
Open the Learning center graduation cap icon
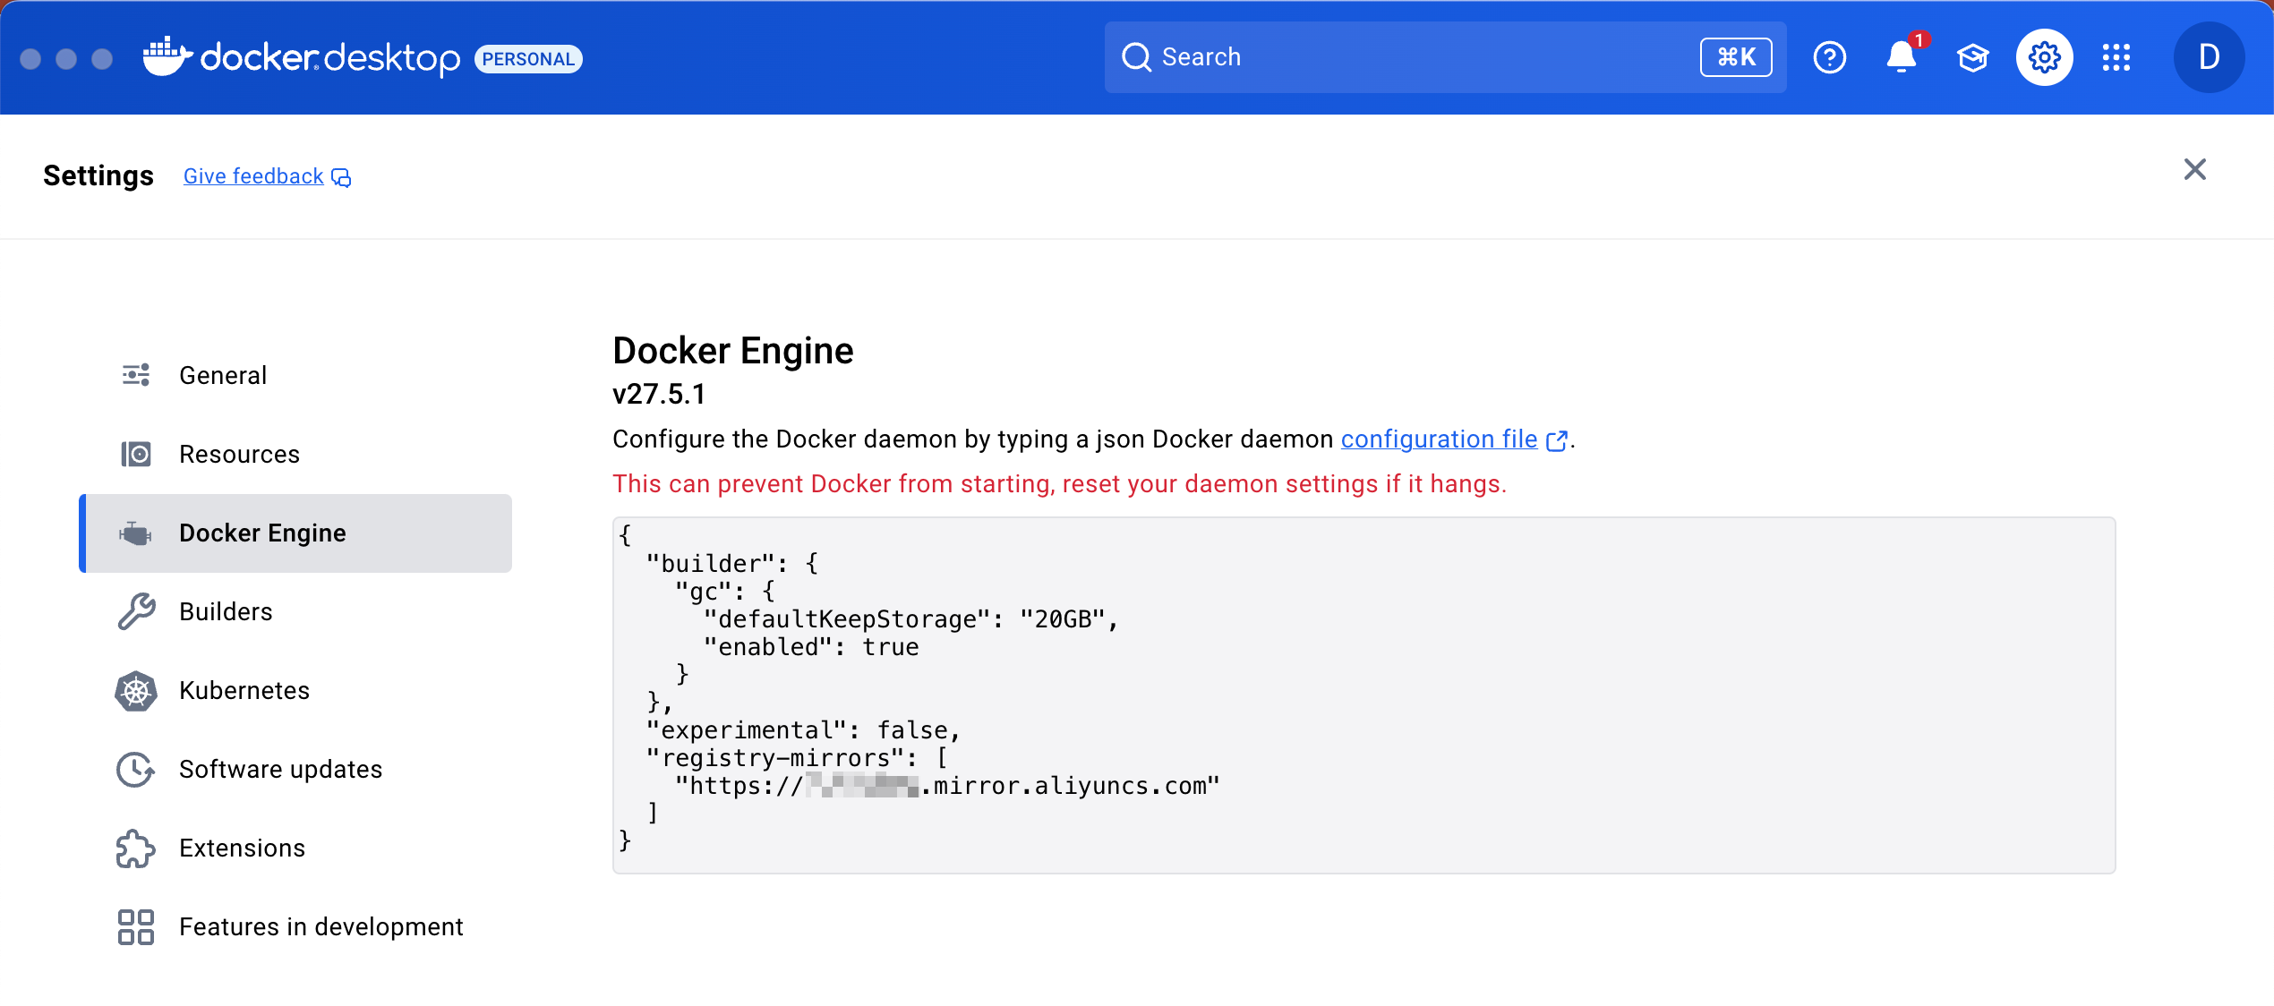click(x=1972, y=57)
